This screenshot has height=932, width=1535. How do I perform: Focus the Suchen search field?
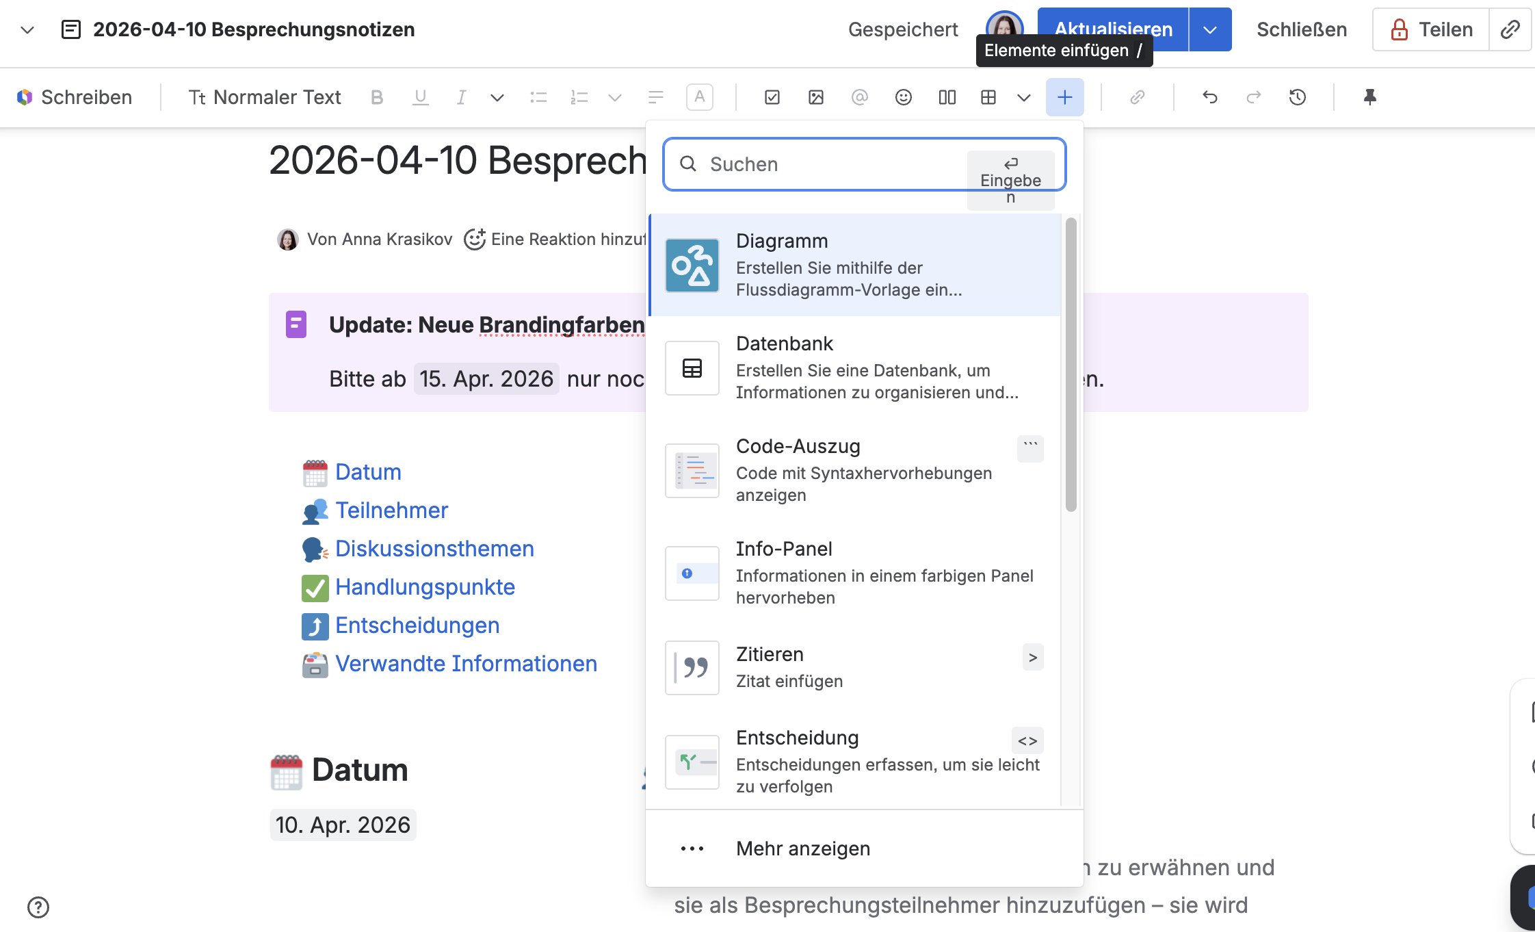865,164
